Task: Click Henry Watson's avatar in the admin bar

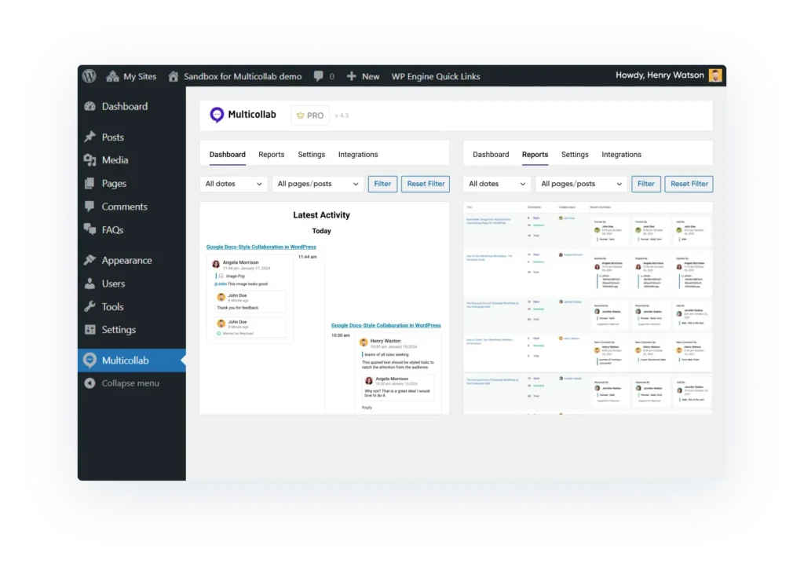Action: [715, 75]
